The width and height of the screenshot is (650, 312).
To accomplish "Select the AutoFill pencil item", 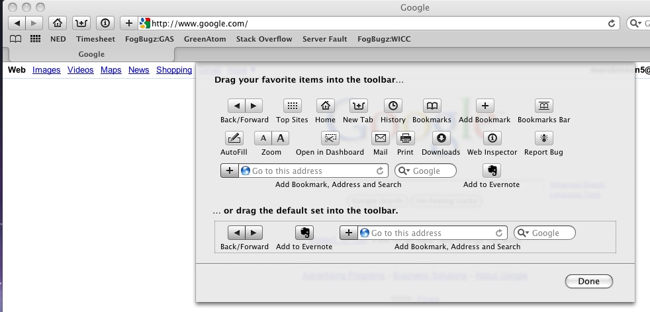I will pos(234,138).
